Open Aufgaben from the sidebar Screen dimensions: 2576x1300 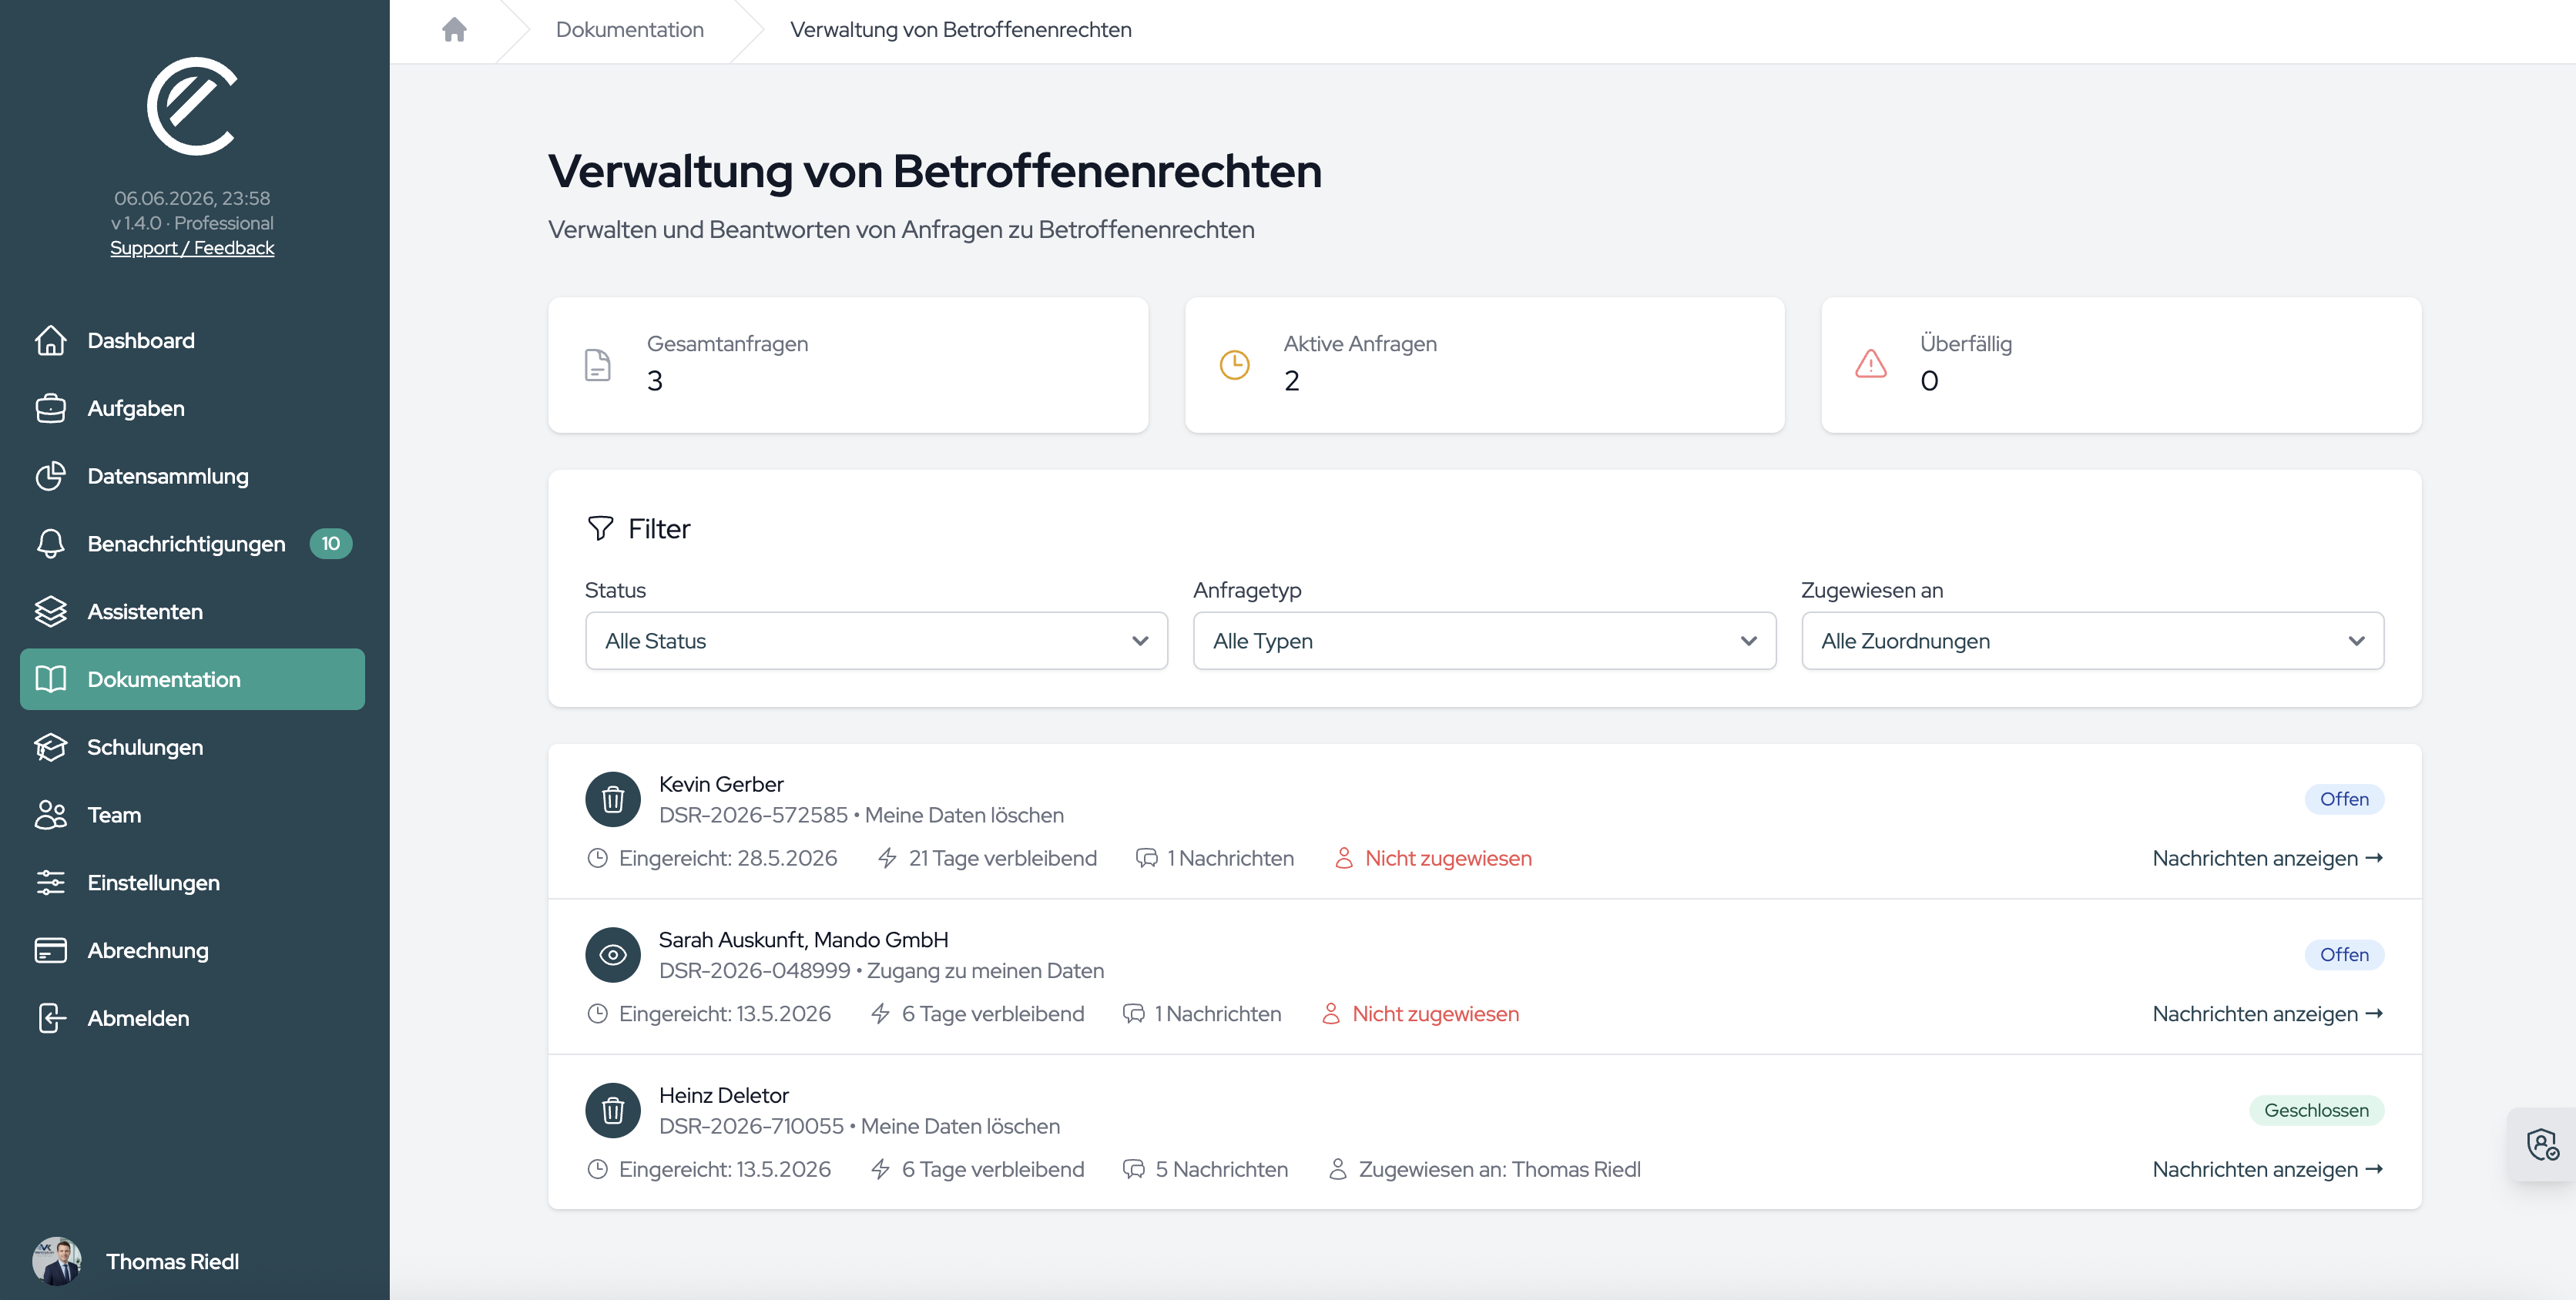[192, 408]
